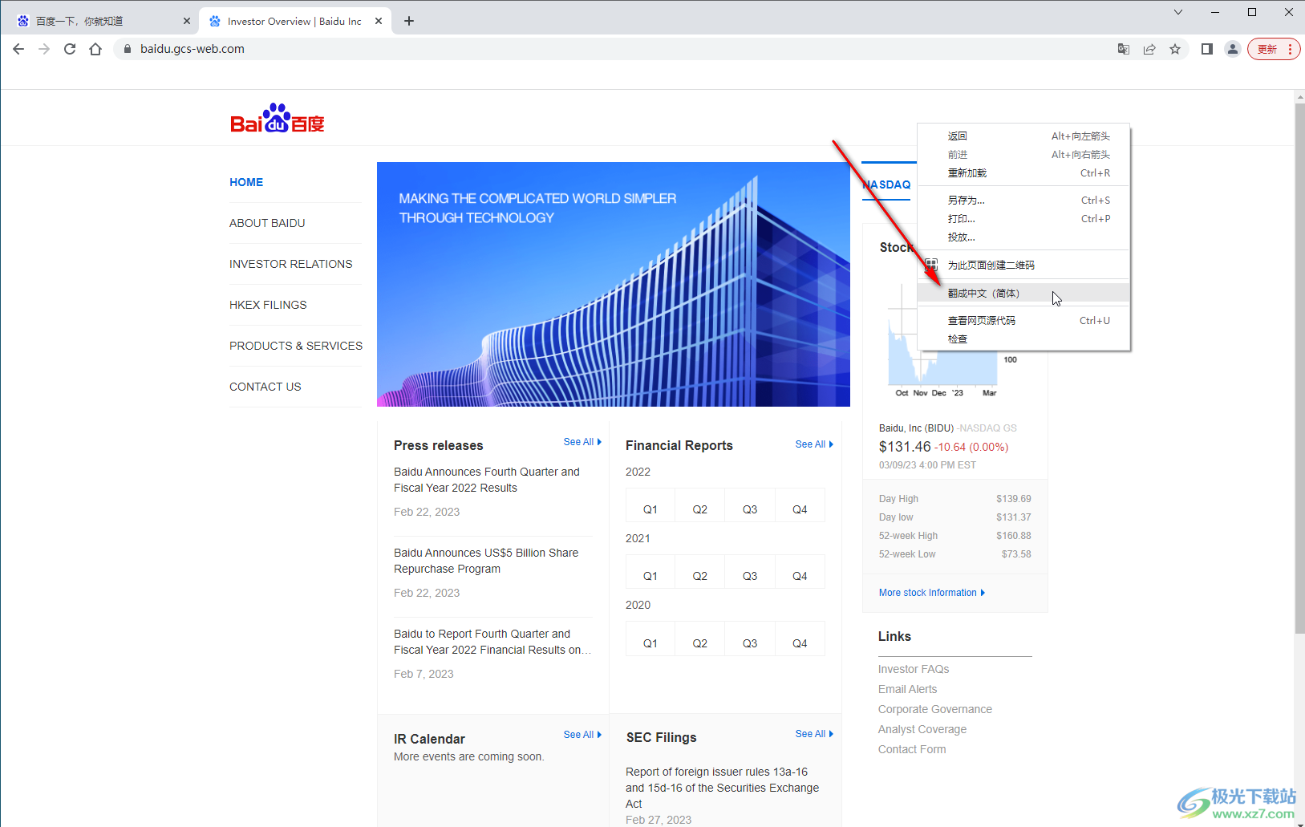Open CONTACT US in the sidebar
Image resolution: width=1305 pixels, height=827 pixels.
point(265,387)
